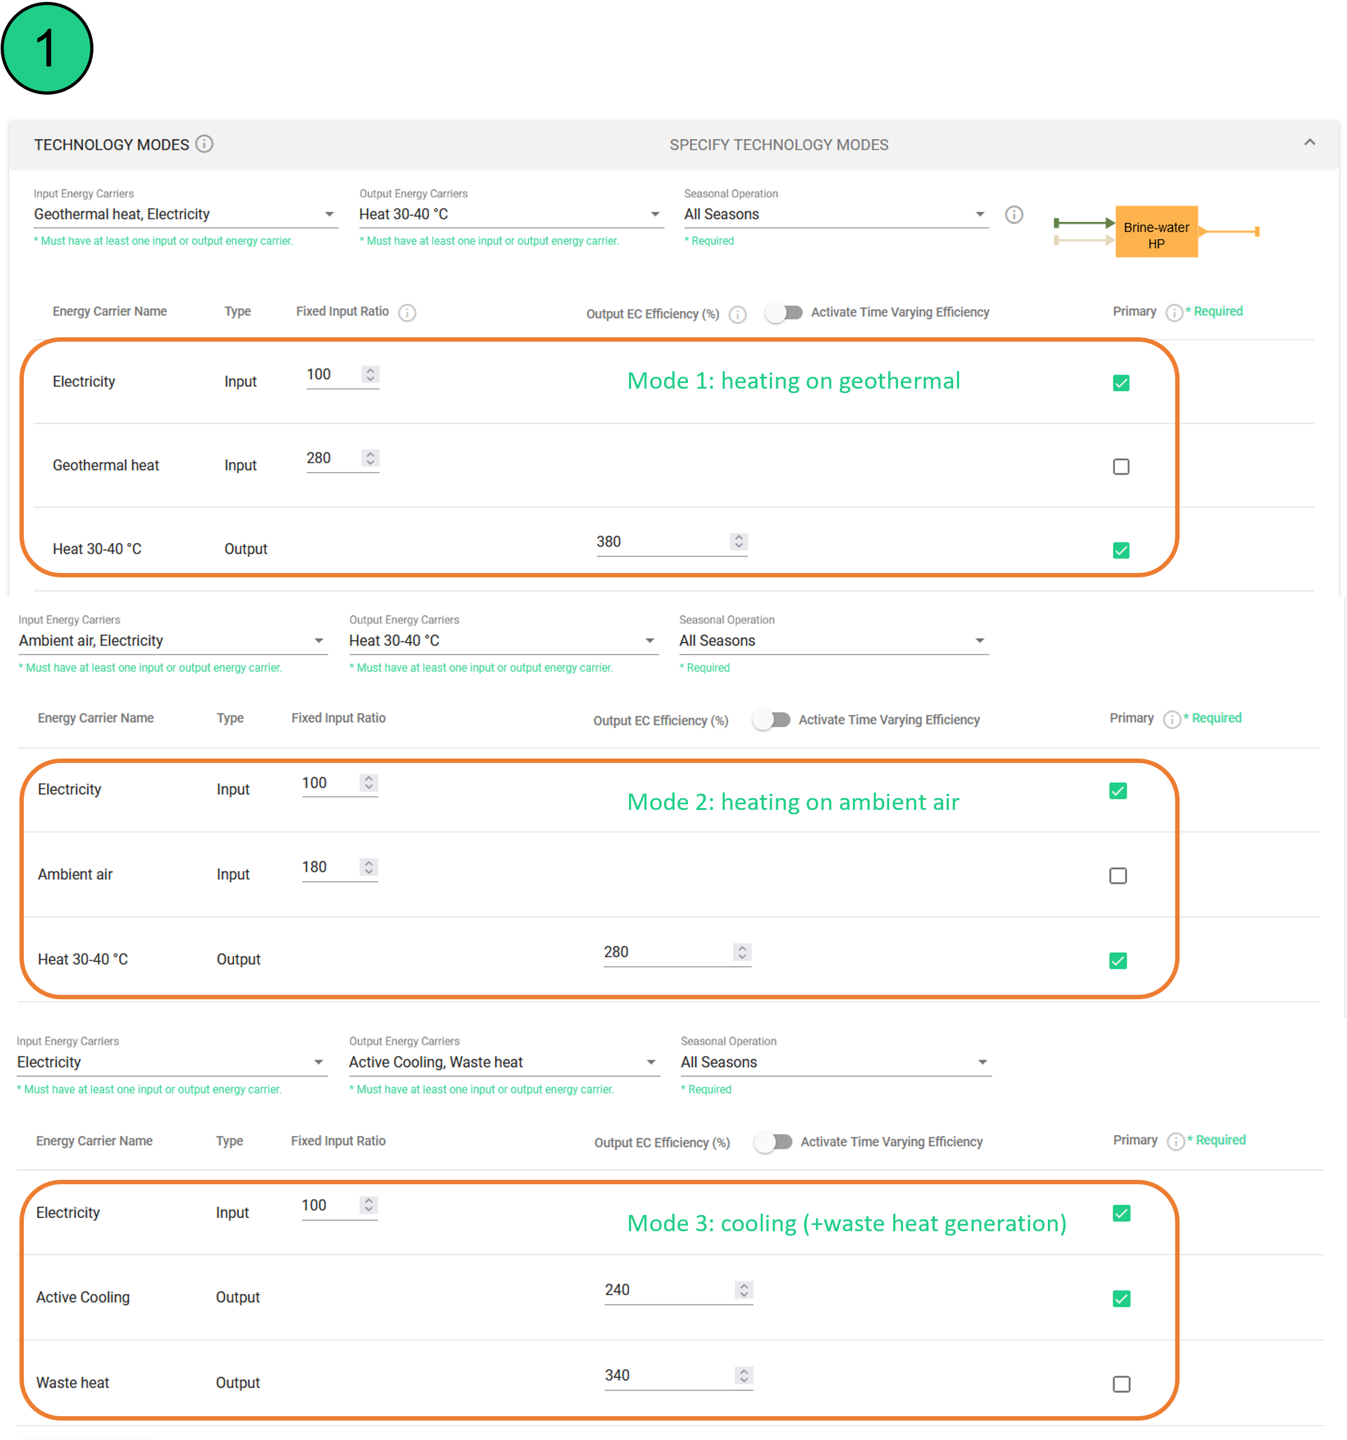Toggle first Activate Time Varying Efficiency switch
Image resolution: width=1347 pixels, height=1440 pixels.
(x=784, y=313)
